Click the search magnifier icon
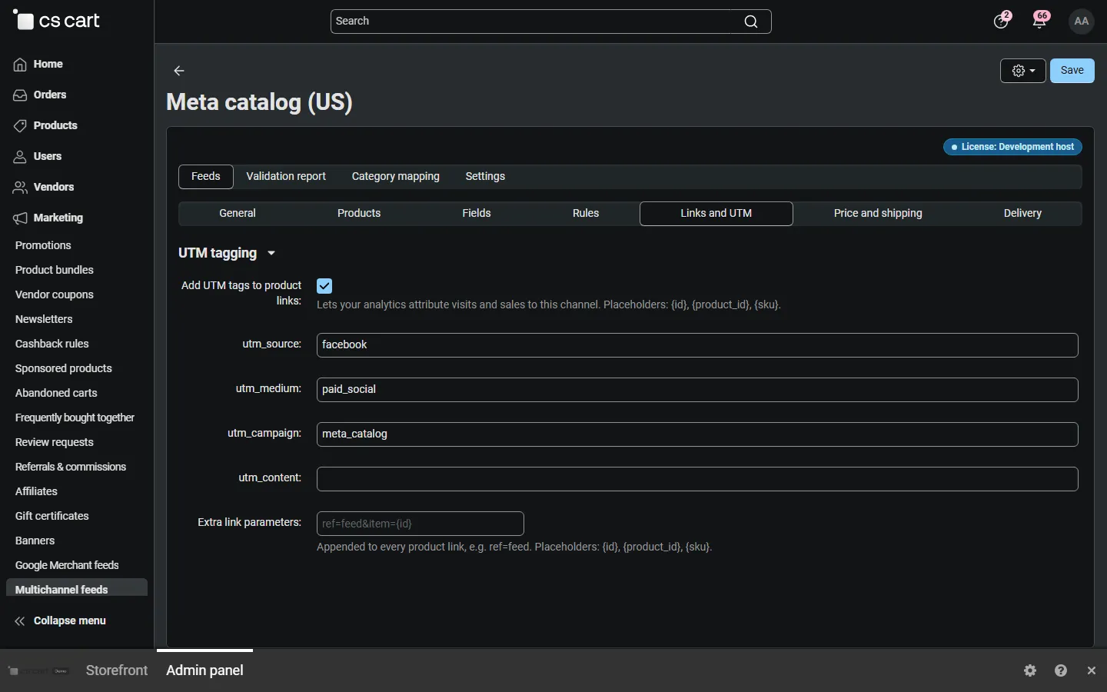 [x=751, y=22]
